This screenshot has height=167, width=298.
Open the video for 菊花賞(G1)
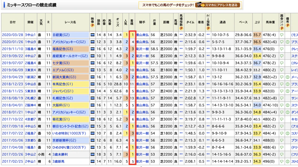[x=93, y=119]
